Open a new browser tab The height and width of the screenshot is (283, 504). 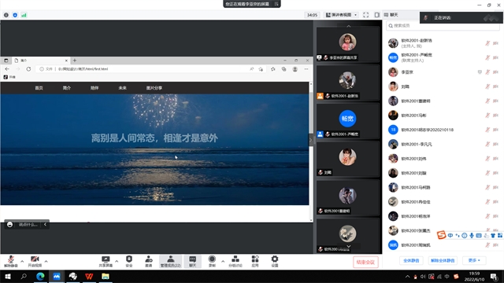(x=75, y=61)
